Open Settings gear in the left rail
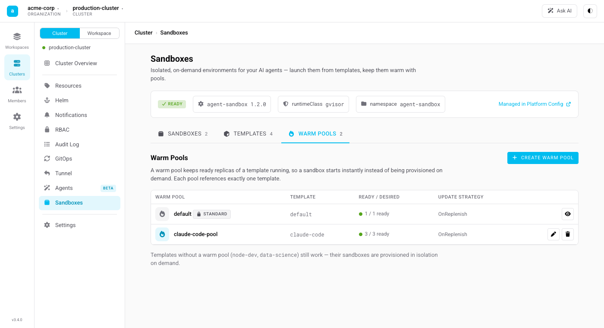This screenshot has height=328, width=604. point(17,121)
